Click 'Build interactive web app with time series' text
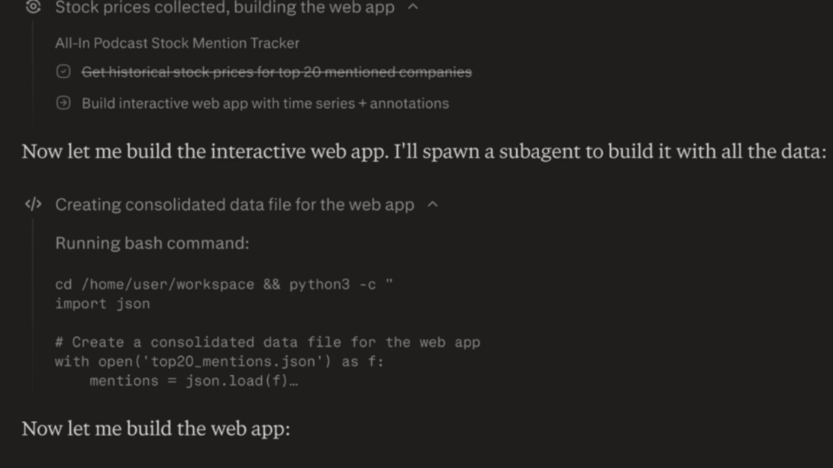This screenshot has height=468, width=833. click(x=265, y=103)
